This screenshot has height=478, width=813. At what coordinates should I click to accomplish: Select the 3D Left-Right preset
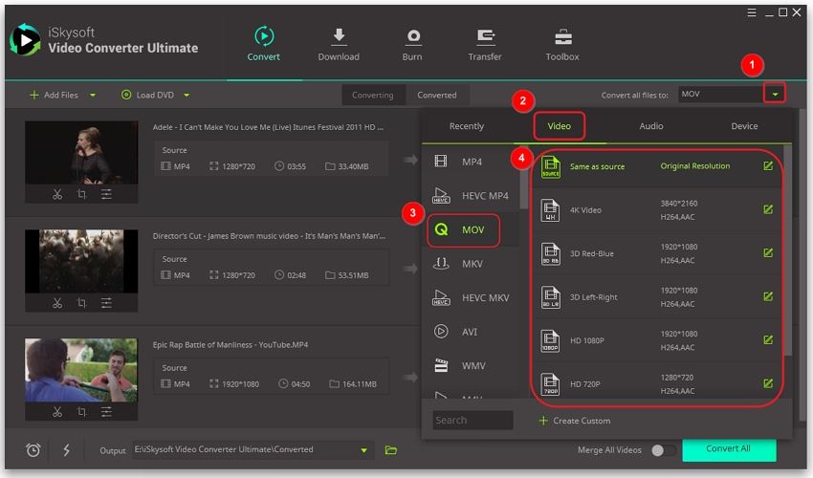click(656, 297)
